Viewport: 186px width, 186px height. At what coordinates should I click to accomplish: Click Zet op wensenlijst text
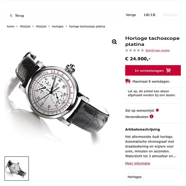tap(139, 110)
